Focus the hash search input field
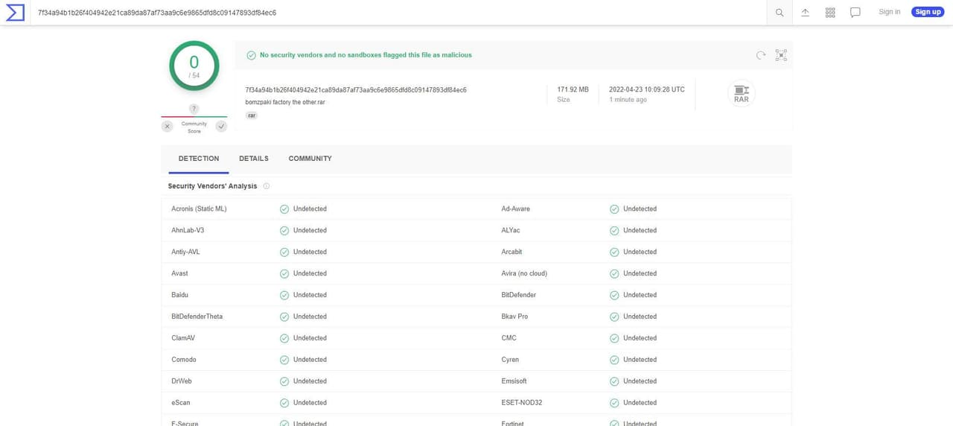Image resolution: width=953 pixels, height=426 pixels. [398, 13]
